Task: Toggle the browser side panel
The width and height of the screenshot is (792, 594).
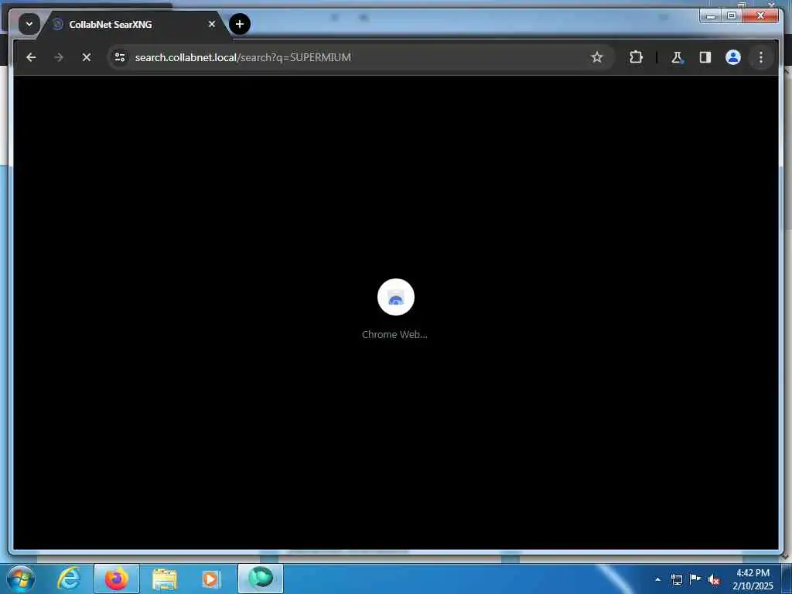Action: (705, 57)
